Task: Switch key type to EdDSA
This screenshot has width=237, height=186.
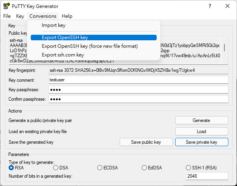Action: click(x=144, y=168)
